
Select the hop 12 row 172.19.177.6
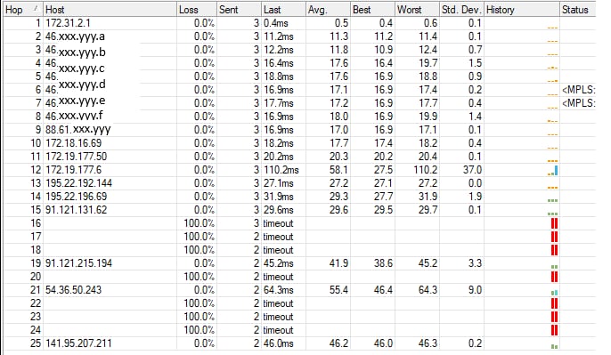point(299,170)
